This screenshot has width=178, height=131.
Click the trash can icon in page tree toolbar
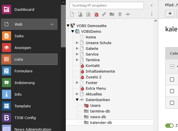point(120,14)
